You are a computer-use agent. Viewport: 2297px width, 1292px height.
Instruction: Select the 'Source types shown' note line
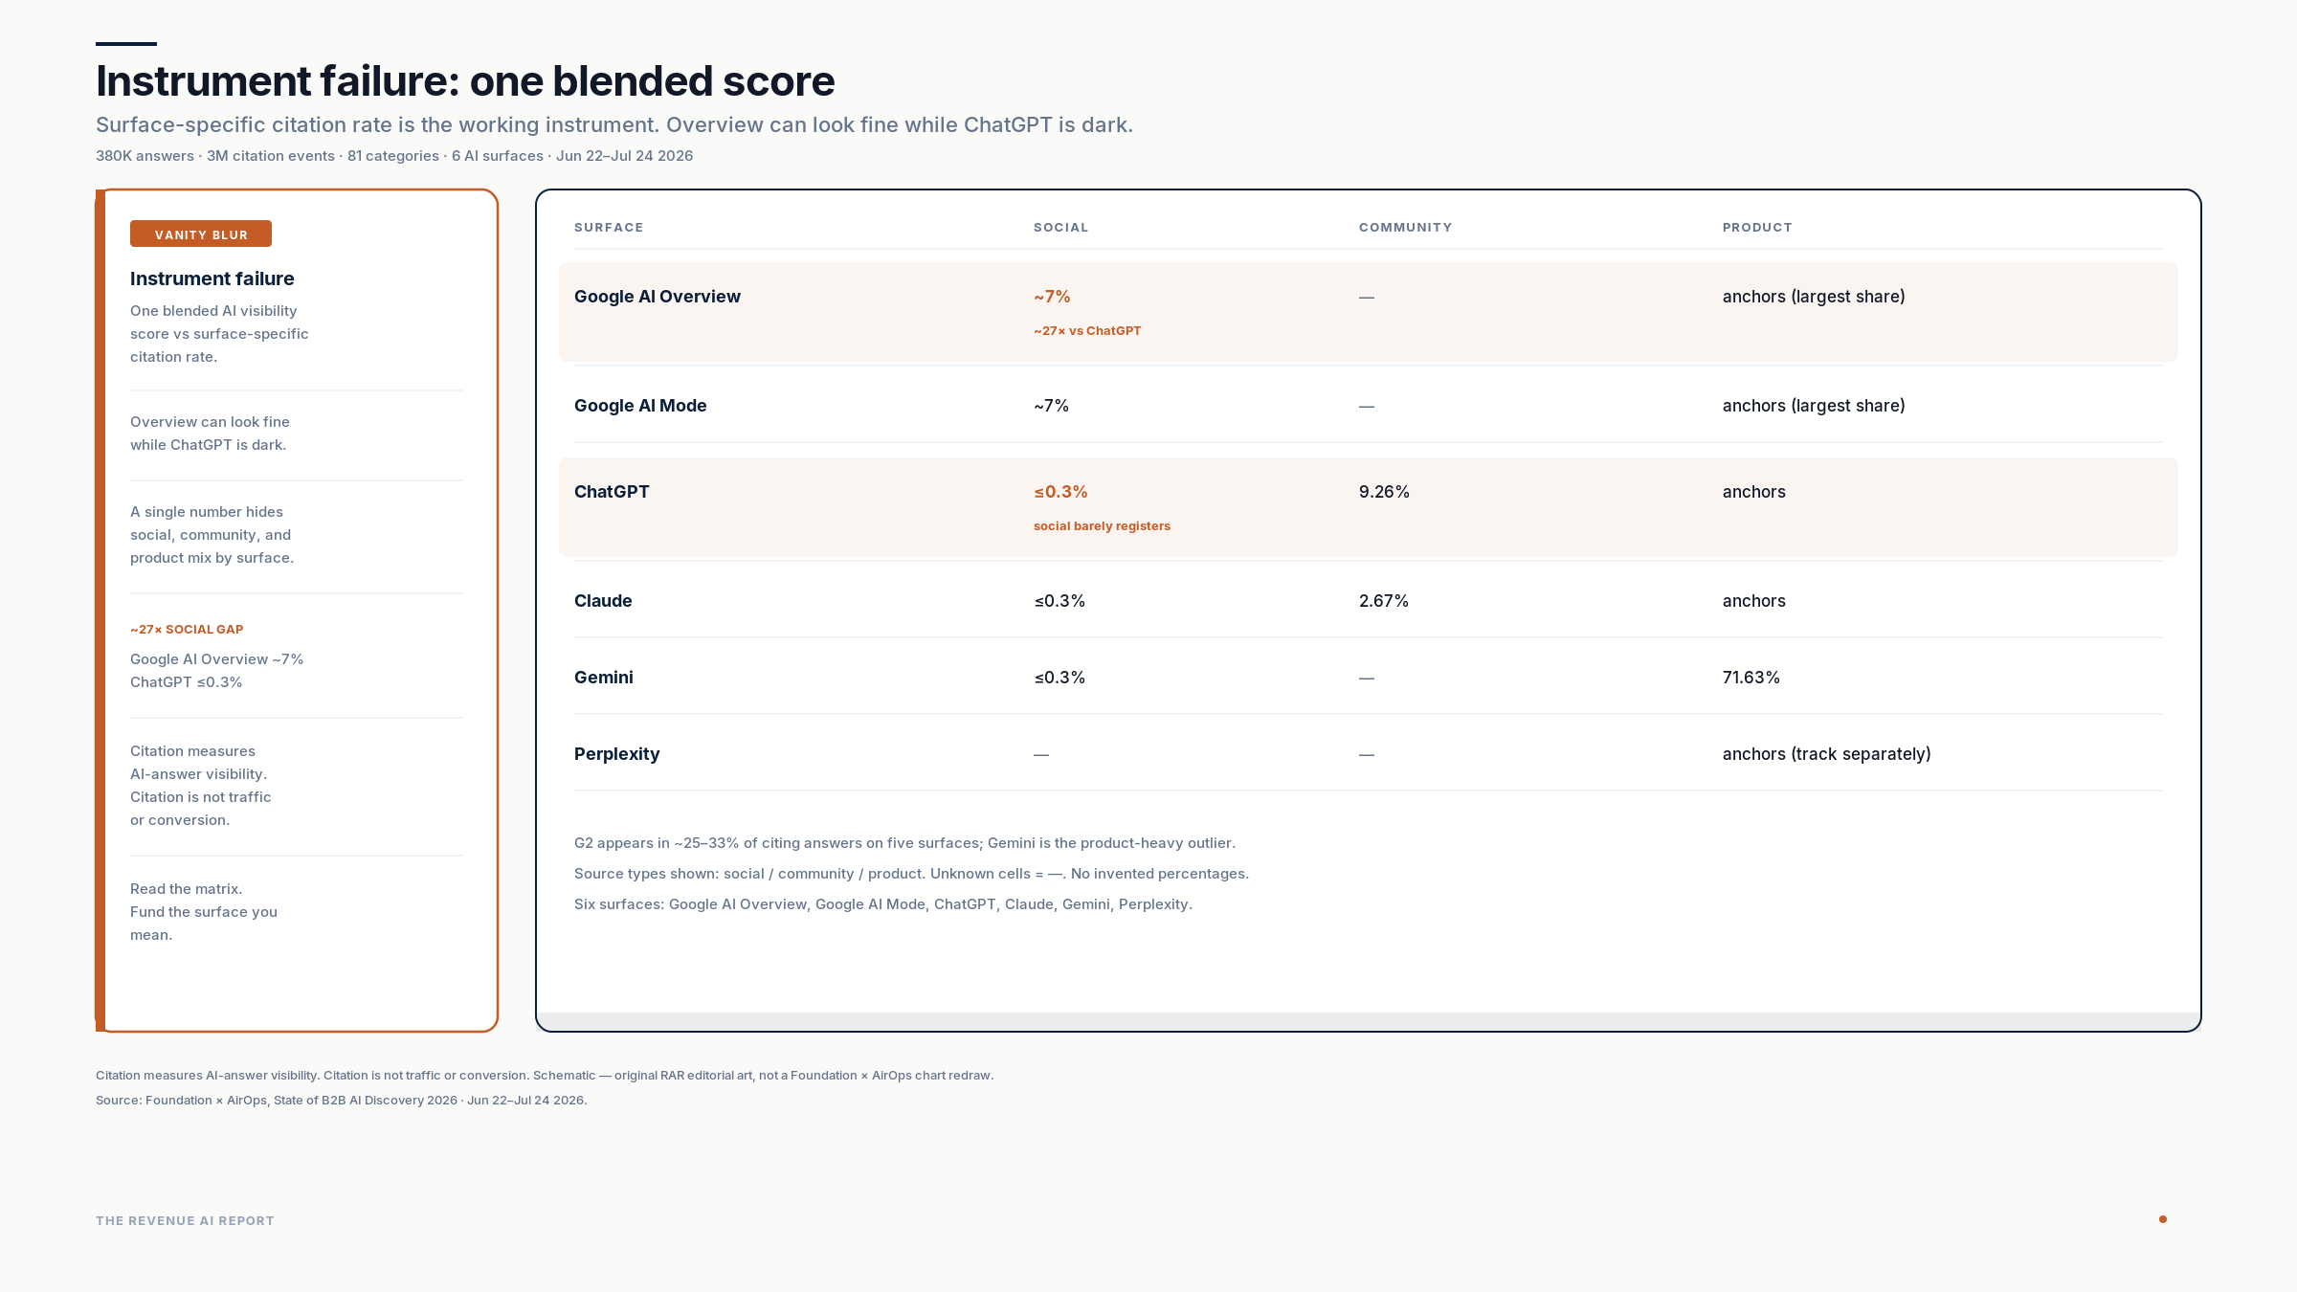pyautogui.click(x=911, y=874)
